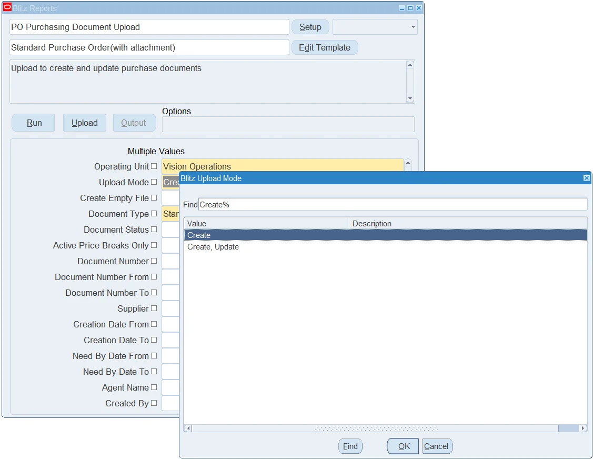Select the Create value row

[385, 235]
